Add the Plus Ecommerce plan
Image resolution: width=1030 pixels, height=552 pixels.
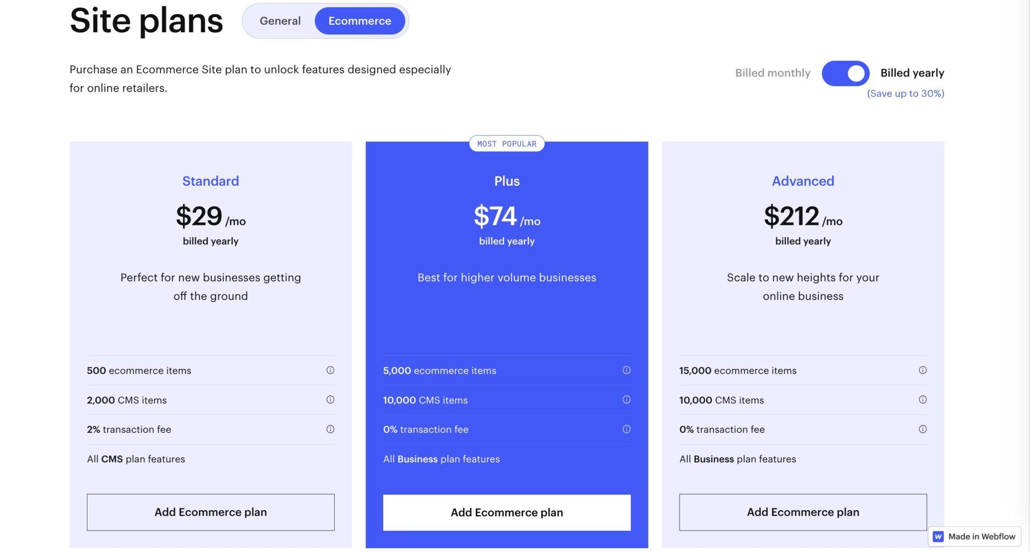click(x=507, y=512)
